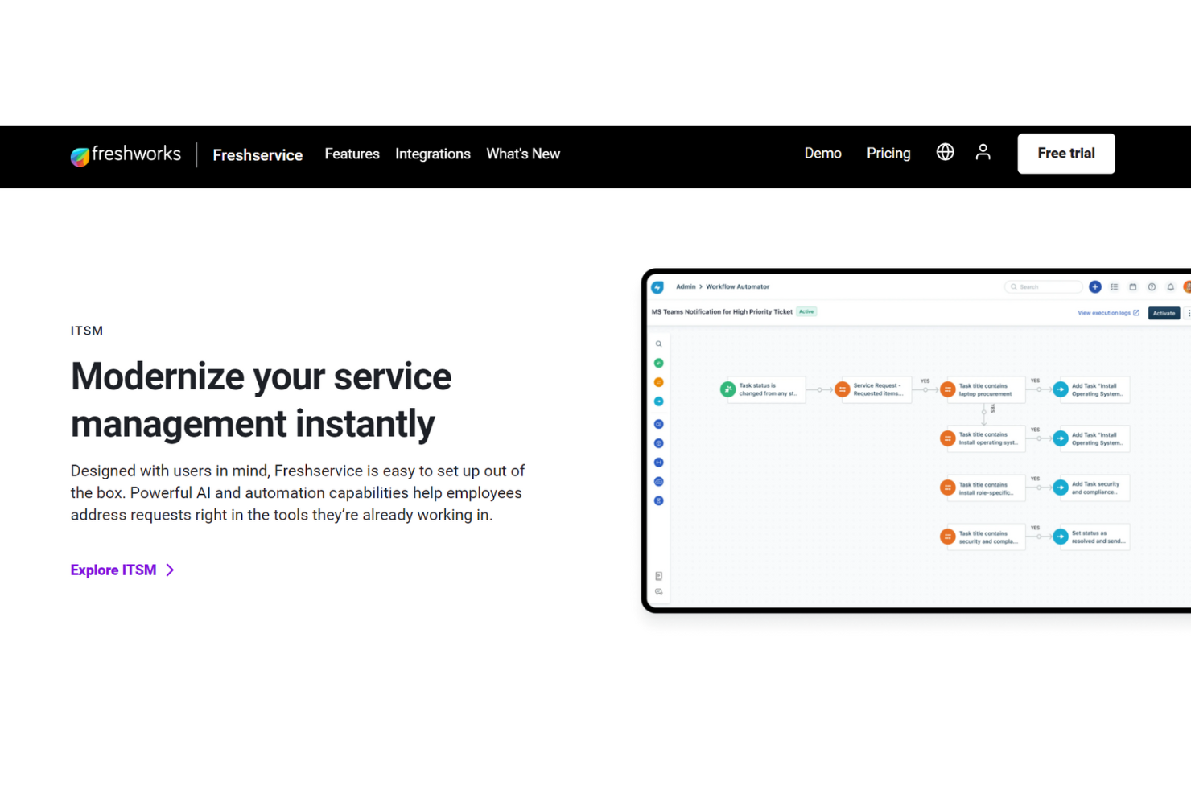
Task: Click the Explore ITSM link
Action: [113, 570]
